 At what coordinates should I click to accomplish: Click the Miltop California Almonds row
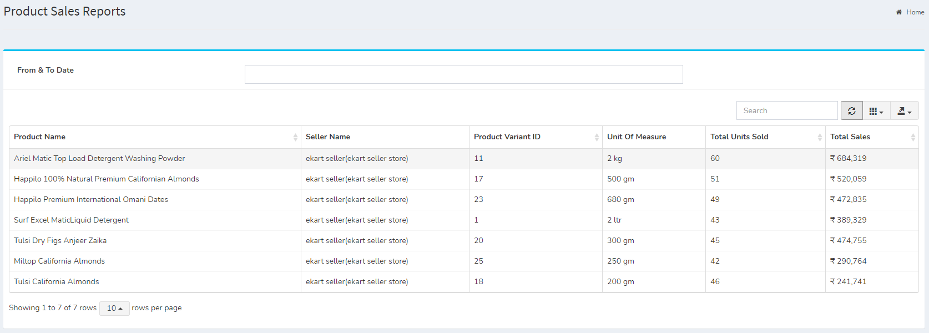tap(464, 261)
